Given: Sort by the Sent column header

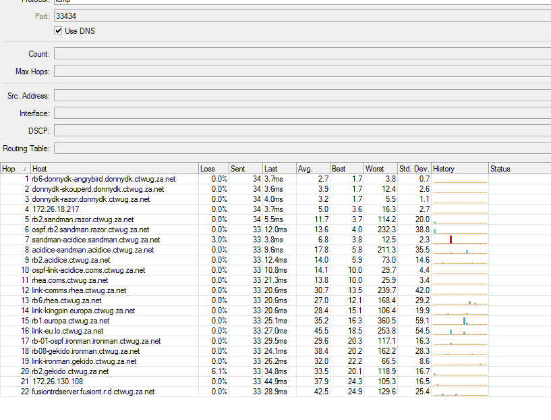Looking at the screenshot, I should point(245,169).
